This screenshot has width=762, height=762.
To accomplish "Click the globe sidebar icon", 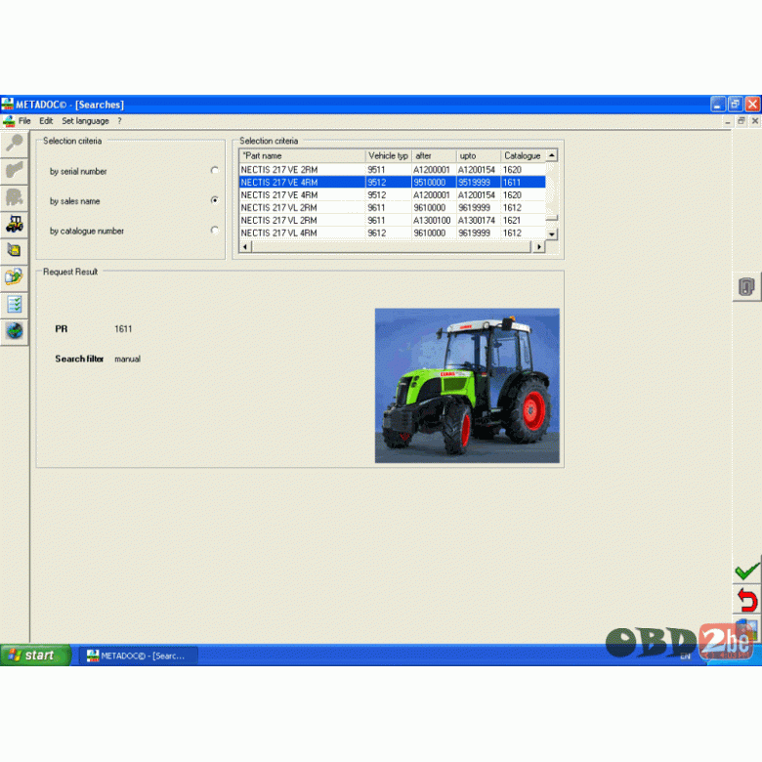I will coord(15,331).
